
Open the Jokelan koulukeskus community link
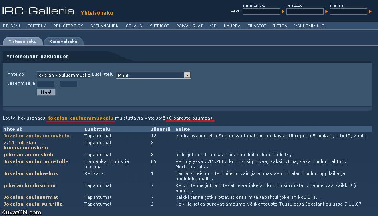tap(31, 173)
